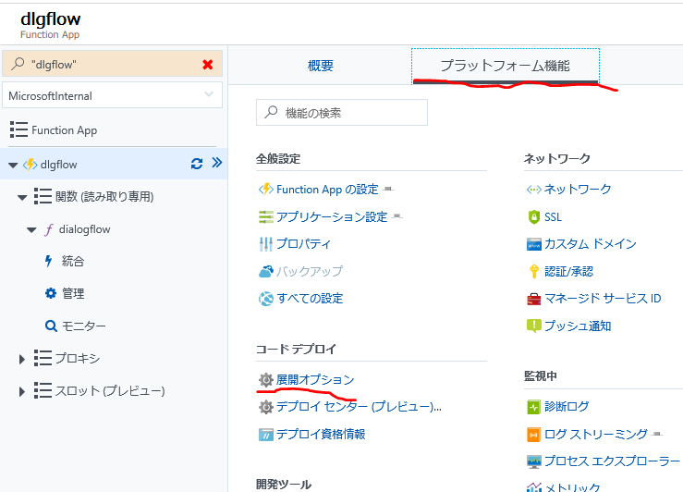
Task: Click the 展開オプション gear icon
Action: coord(265,380)
